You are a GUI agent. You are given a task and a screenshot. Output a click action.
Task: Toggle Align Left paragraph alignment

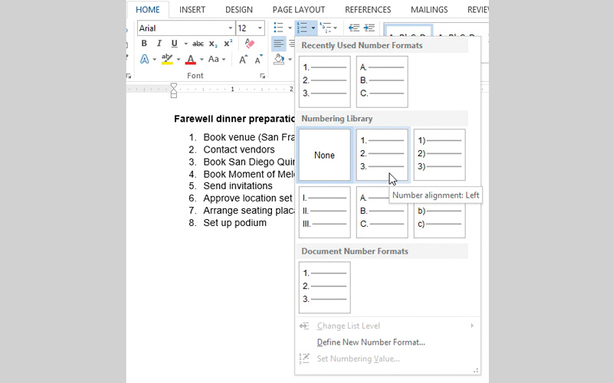point(278,44)
